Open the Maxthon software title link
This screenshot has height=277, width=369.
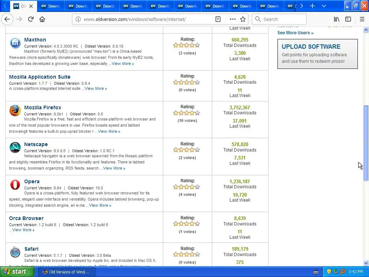(35, 40)
